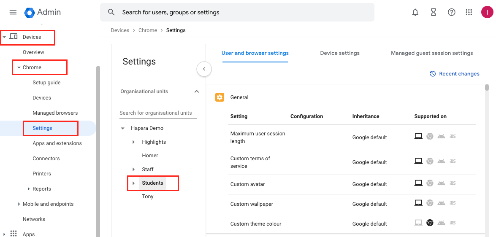Open Connectors in the sidebar
The height and width of the screenshot is (237, 496).
[x=46, y=158]
